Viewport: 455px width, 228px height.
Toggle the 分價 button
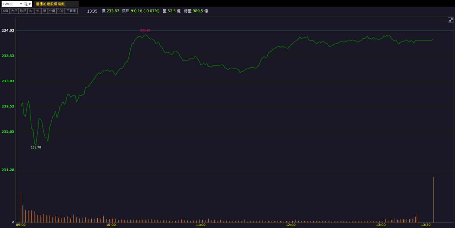tap(52, 11)
